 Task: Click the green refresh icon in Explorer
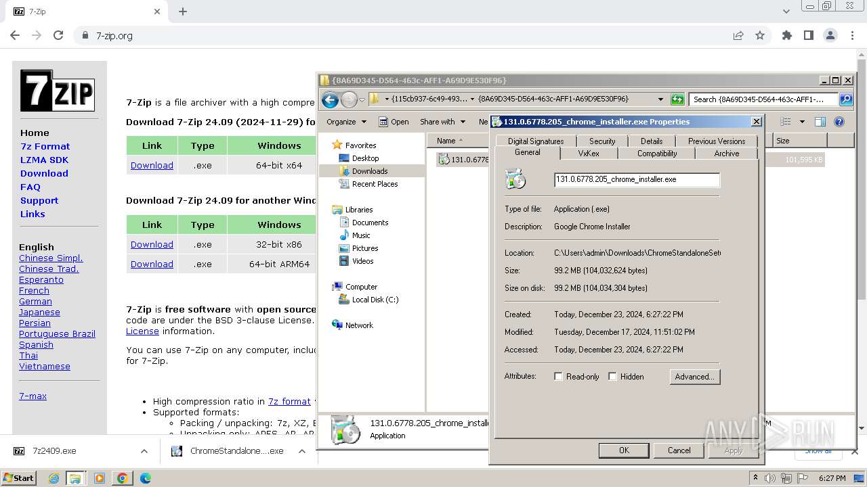677,99
